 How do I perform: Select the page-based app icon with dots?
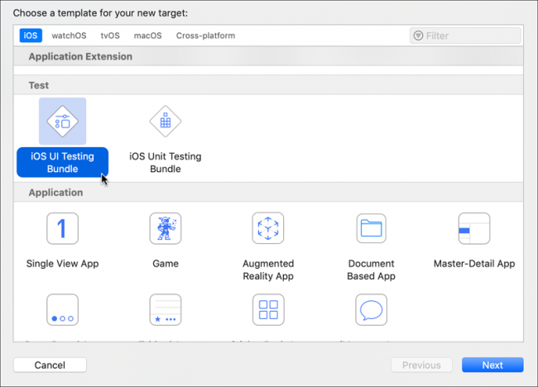tap(62, 309)
